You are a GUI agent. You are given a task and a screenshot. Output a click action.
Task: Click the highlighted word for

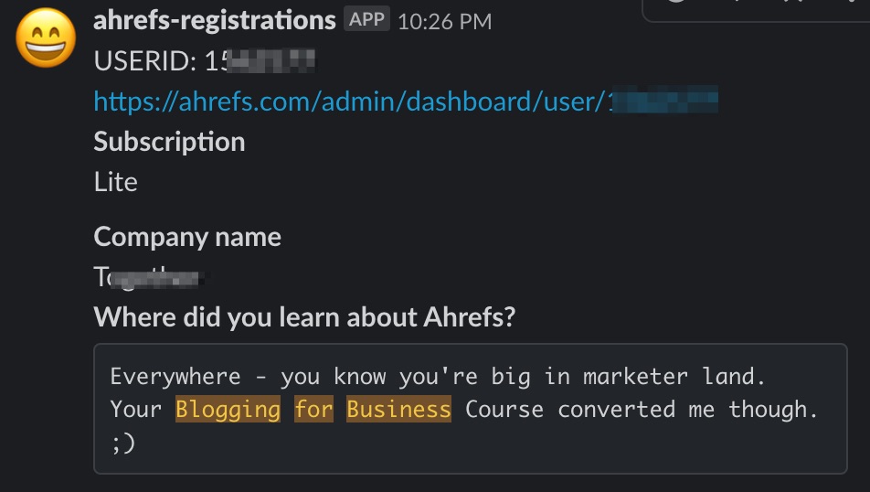click(313, 410)
